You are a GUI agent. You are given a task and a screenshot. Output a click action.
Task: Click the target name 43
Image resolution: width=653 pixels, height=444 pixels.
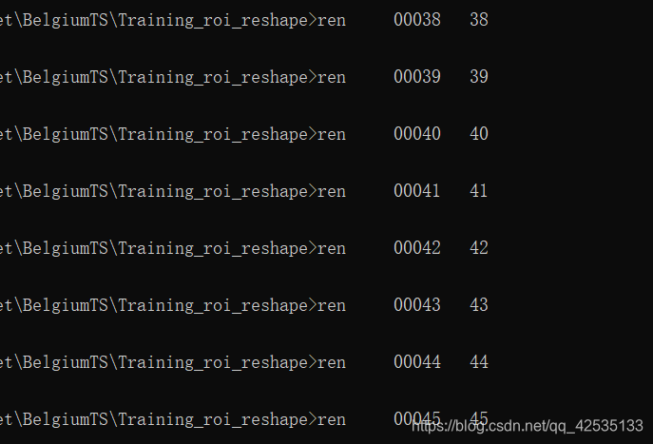tap(479, 305)
